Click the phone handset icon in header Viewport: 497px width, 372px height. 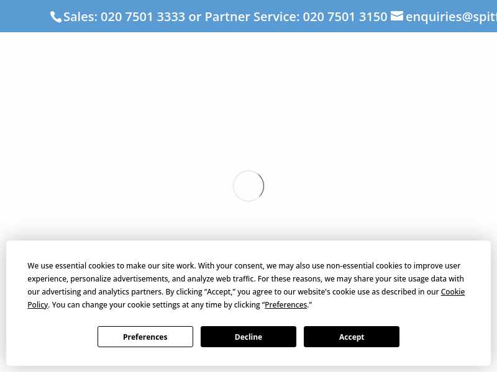[x=56, y=17]
